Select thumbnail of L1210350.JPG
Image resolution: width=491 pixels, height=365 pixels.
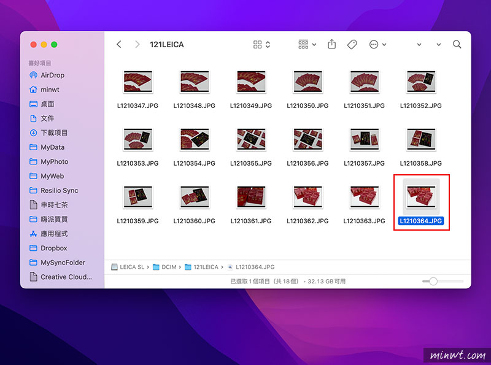pos(308,82)
